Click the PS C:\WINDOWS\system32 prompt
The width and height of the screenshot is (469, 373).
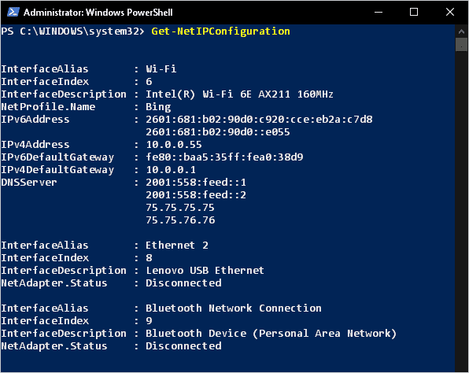coord(72,31)
